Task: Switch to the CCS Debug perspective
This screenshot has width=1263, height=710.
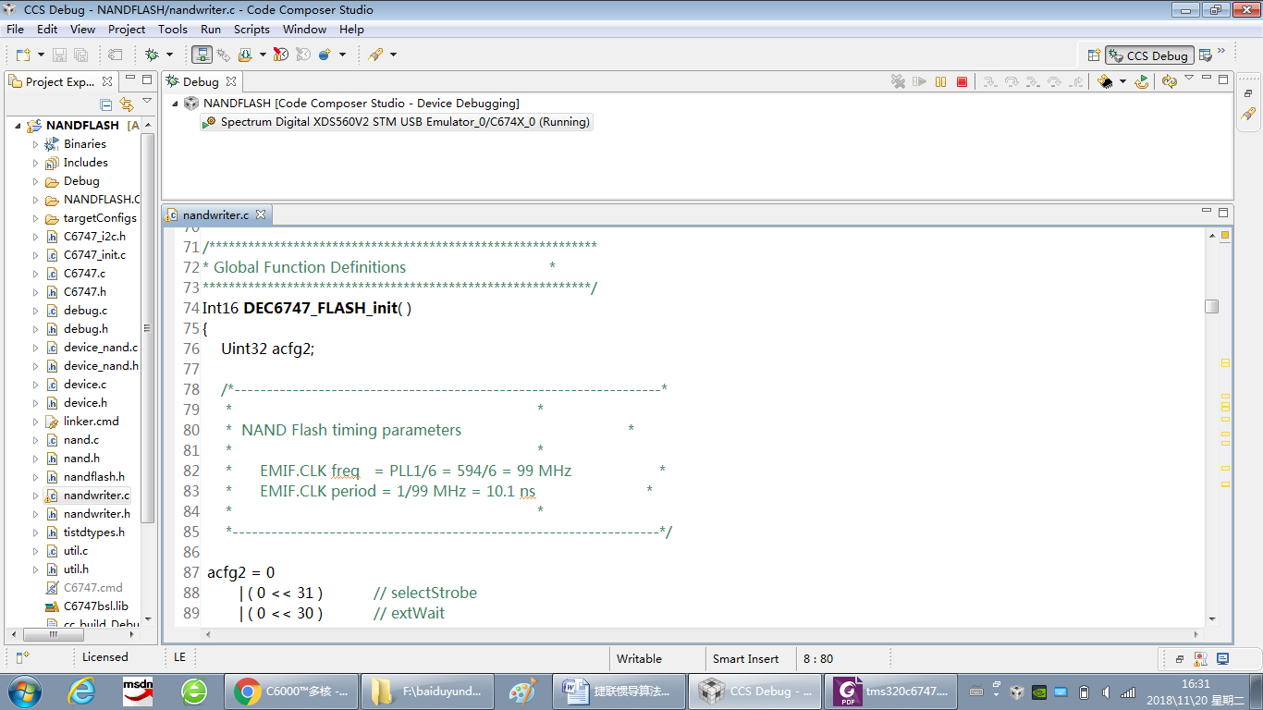Action: click(x=1149, y=55)
